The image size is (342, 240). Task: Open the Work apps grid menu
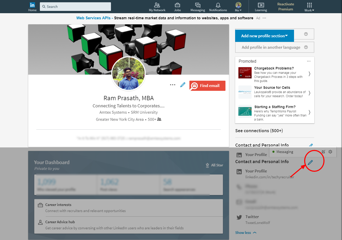click(309, 7)
